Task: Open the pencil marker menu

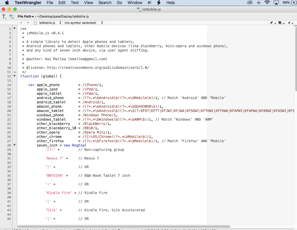Action: (273, 23)
